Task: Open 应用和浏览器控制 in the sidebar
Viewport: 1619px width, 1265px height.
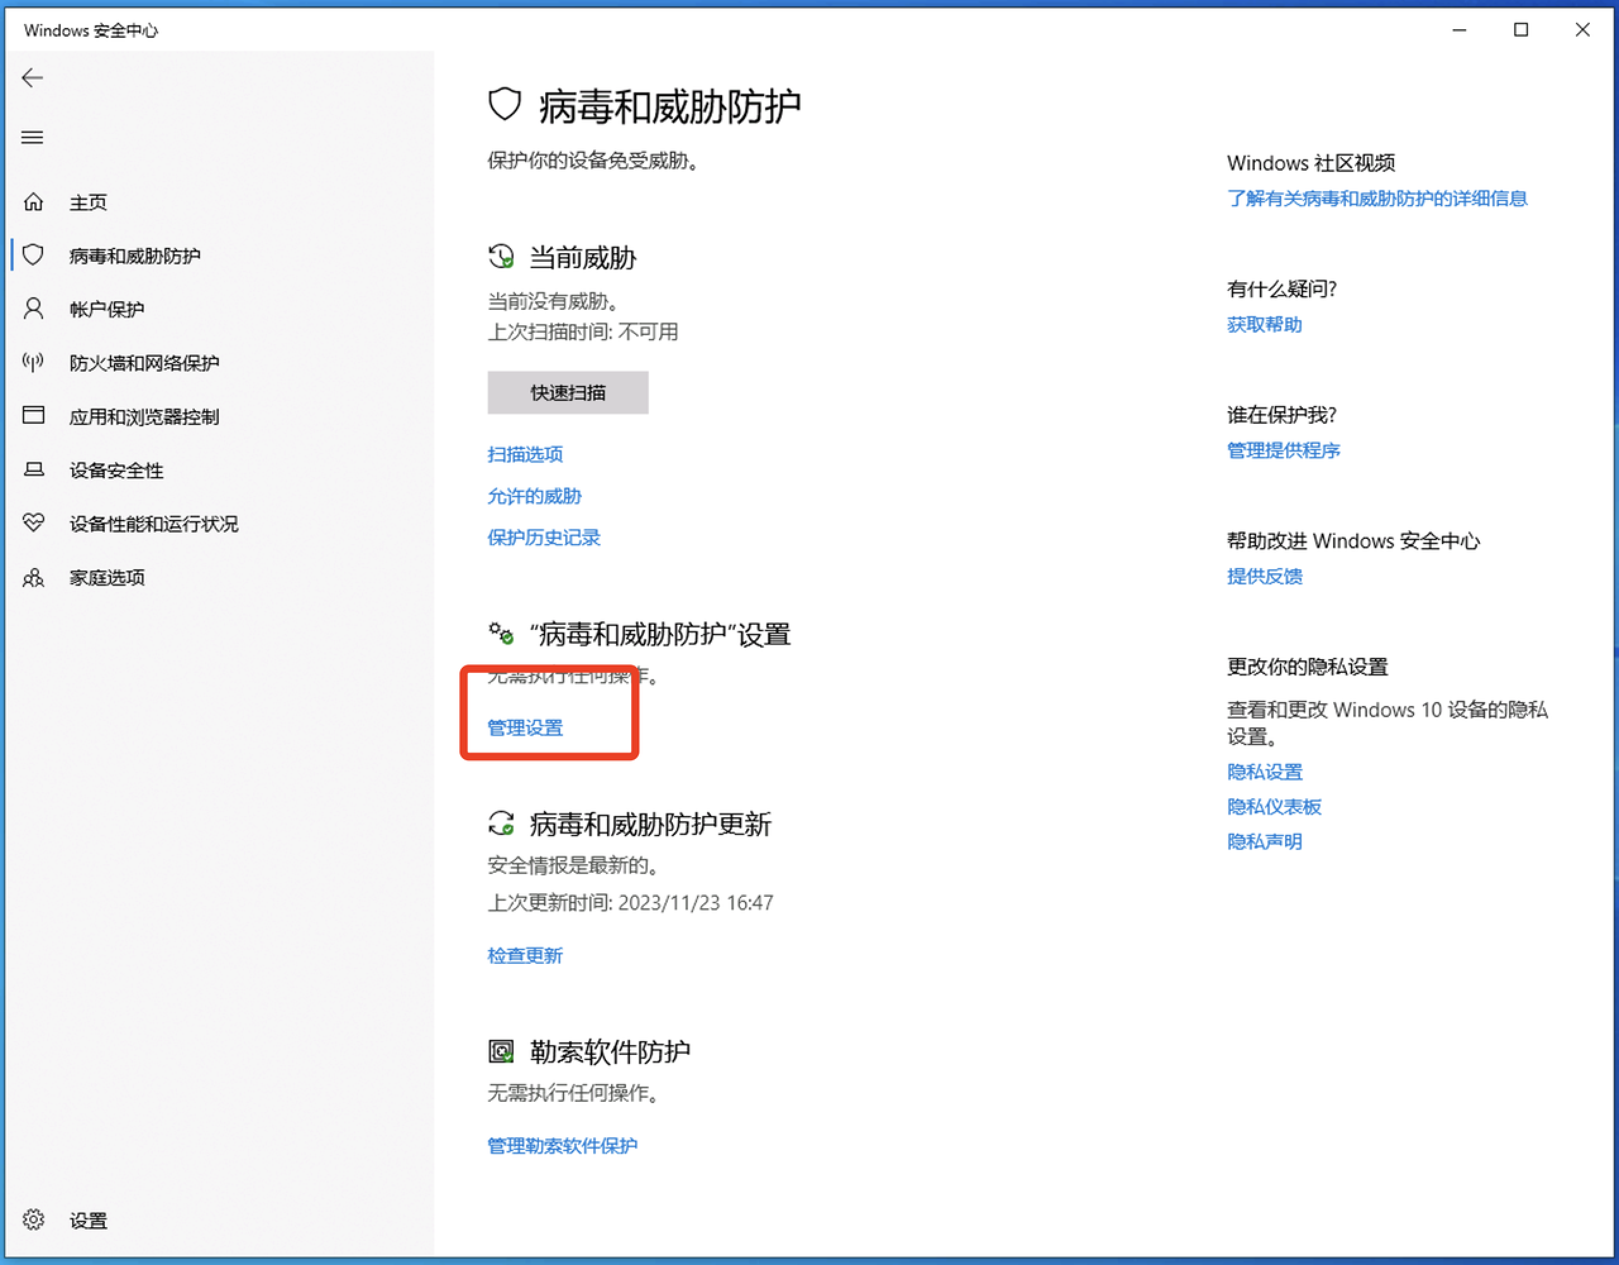Action: coord(145,417)
